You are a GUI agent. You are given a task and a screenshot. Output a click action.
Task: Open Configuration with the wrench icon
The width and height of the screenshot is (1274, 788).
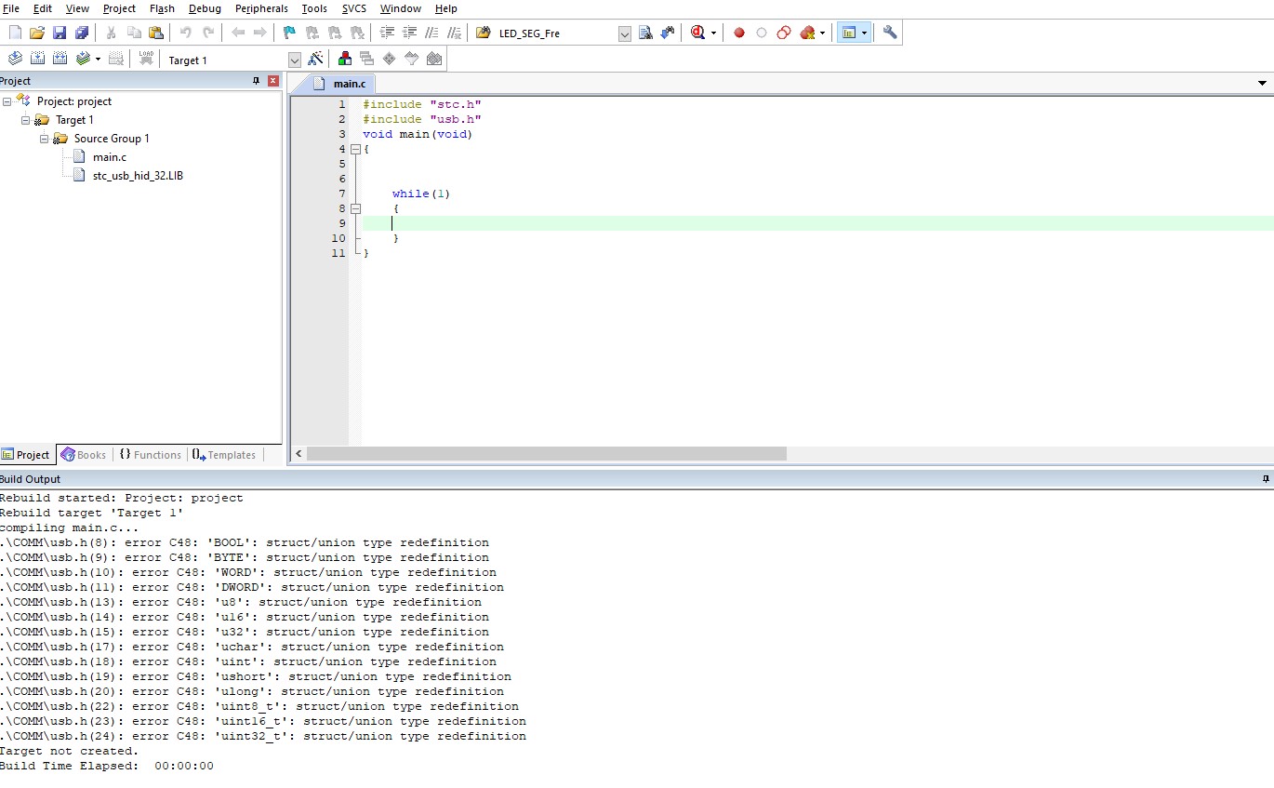[x=890, y=33]
